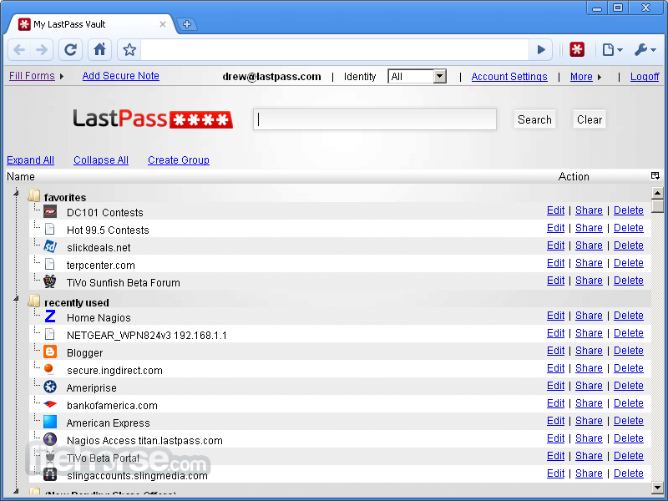Open the wrench settings menu
Screen dimensions: 668x501
pos(645,50)
